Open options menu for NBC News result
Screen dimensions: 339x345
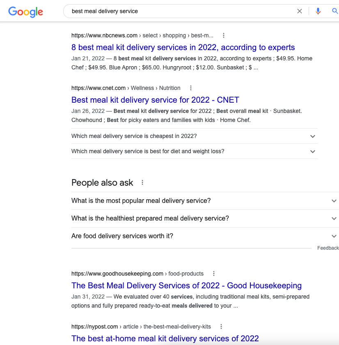224,35
